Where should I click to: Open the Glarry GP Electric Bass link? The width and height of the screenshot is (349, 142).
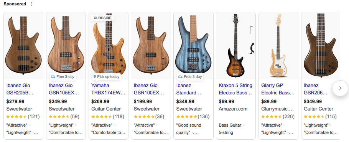(278, 89)
